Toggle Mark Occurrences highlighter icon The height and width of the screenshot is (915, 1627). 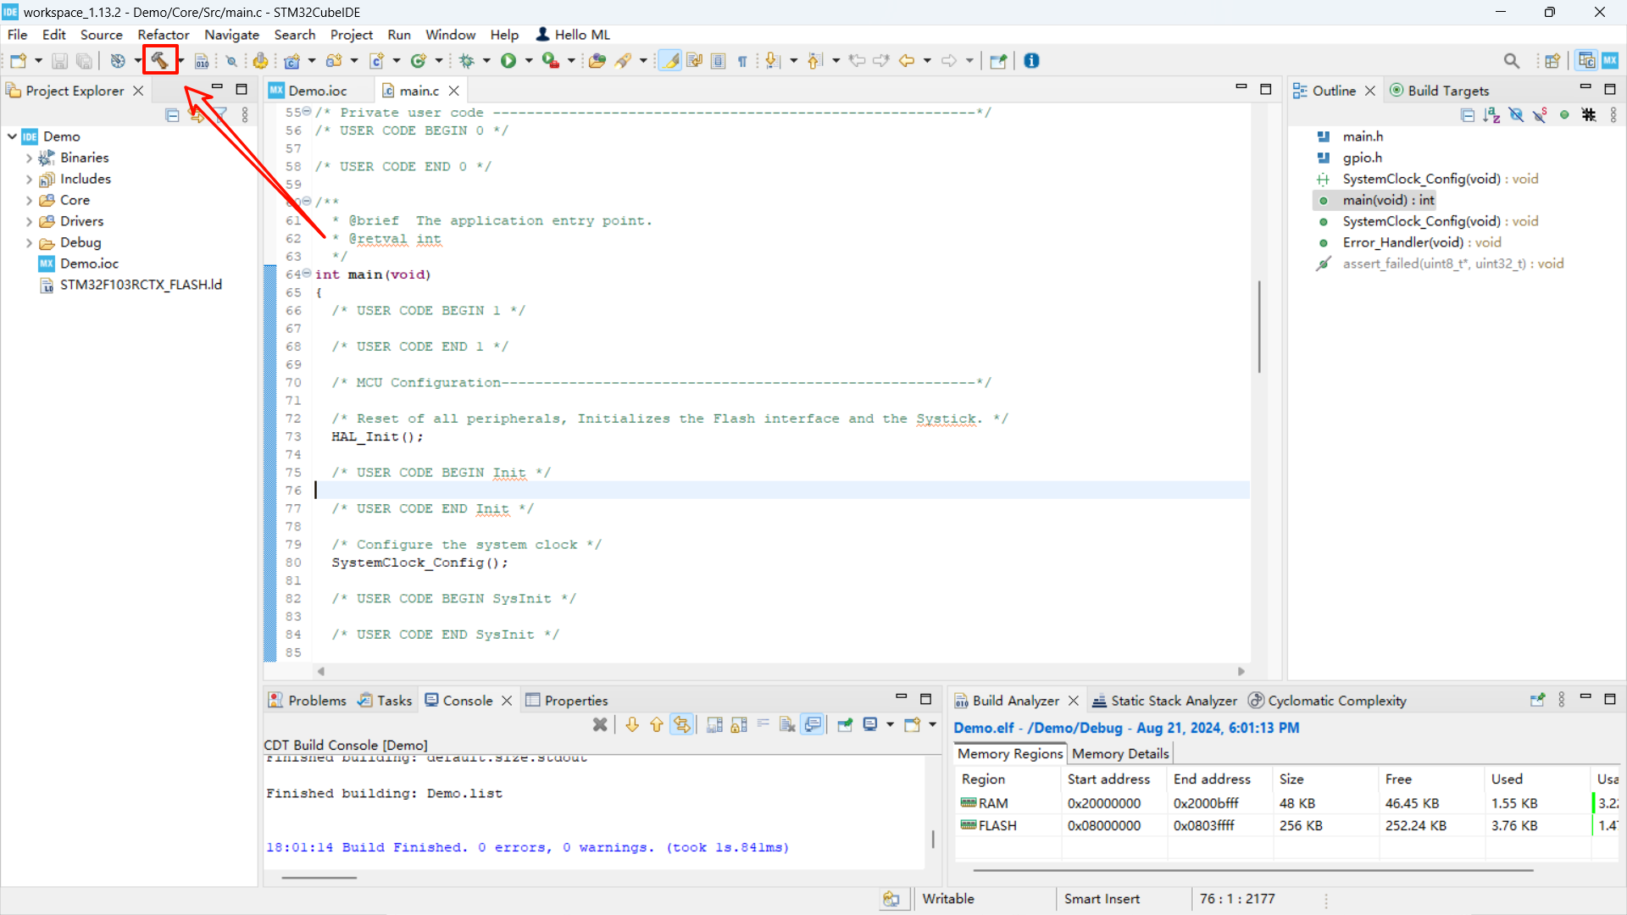(x=670, y=61)
